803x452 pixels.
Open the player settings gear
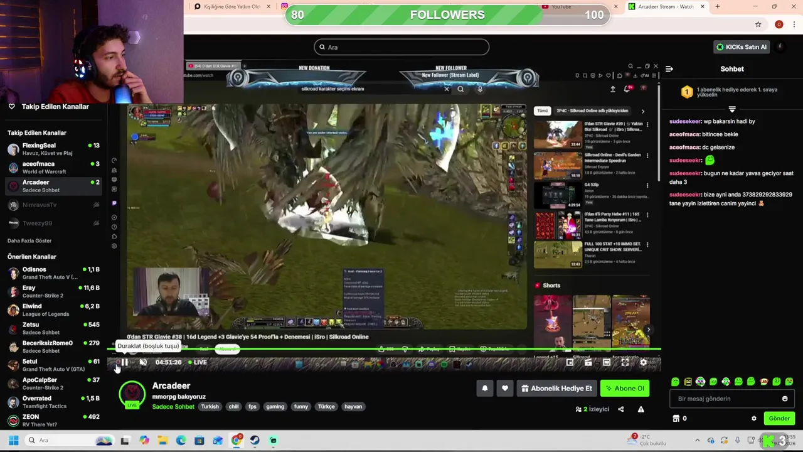tap(643, 362)
